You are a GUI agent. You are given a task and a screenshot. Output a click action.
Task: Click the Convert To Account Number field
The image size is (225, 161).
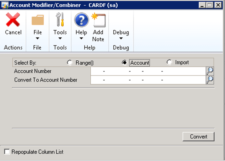tap(148, 80)
